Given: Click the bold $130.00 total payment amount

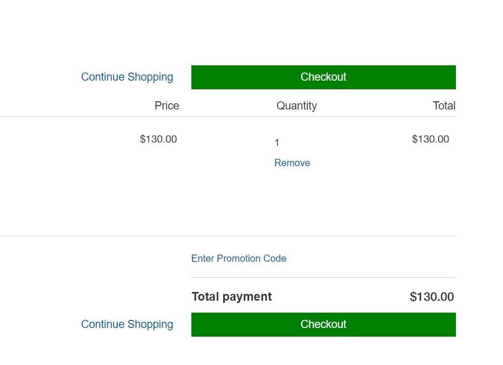Looking at the screenshot, I should (431, 297).
